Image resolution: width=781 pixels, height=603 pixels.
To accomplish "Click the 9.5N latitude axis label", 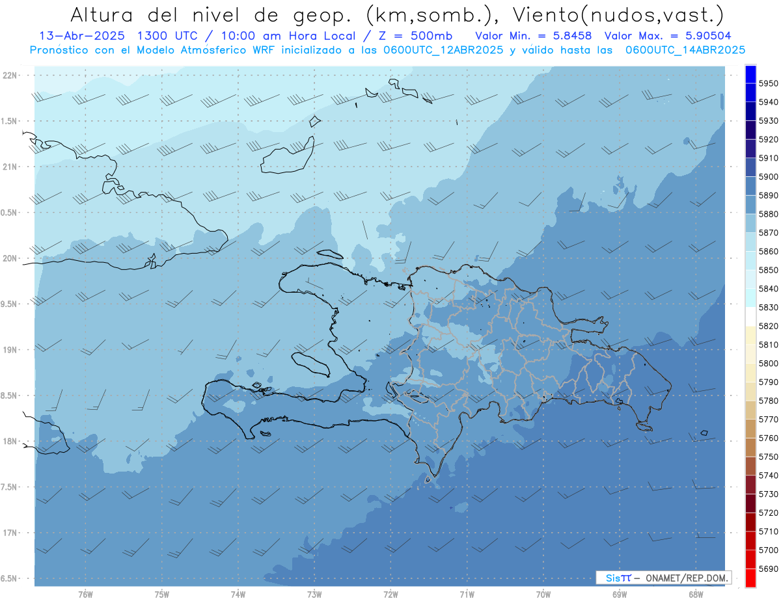I will pyautogui.click(x=10, y=304).
